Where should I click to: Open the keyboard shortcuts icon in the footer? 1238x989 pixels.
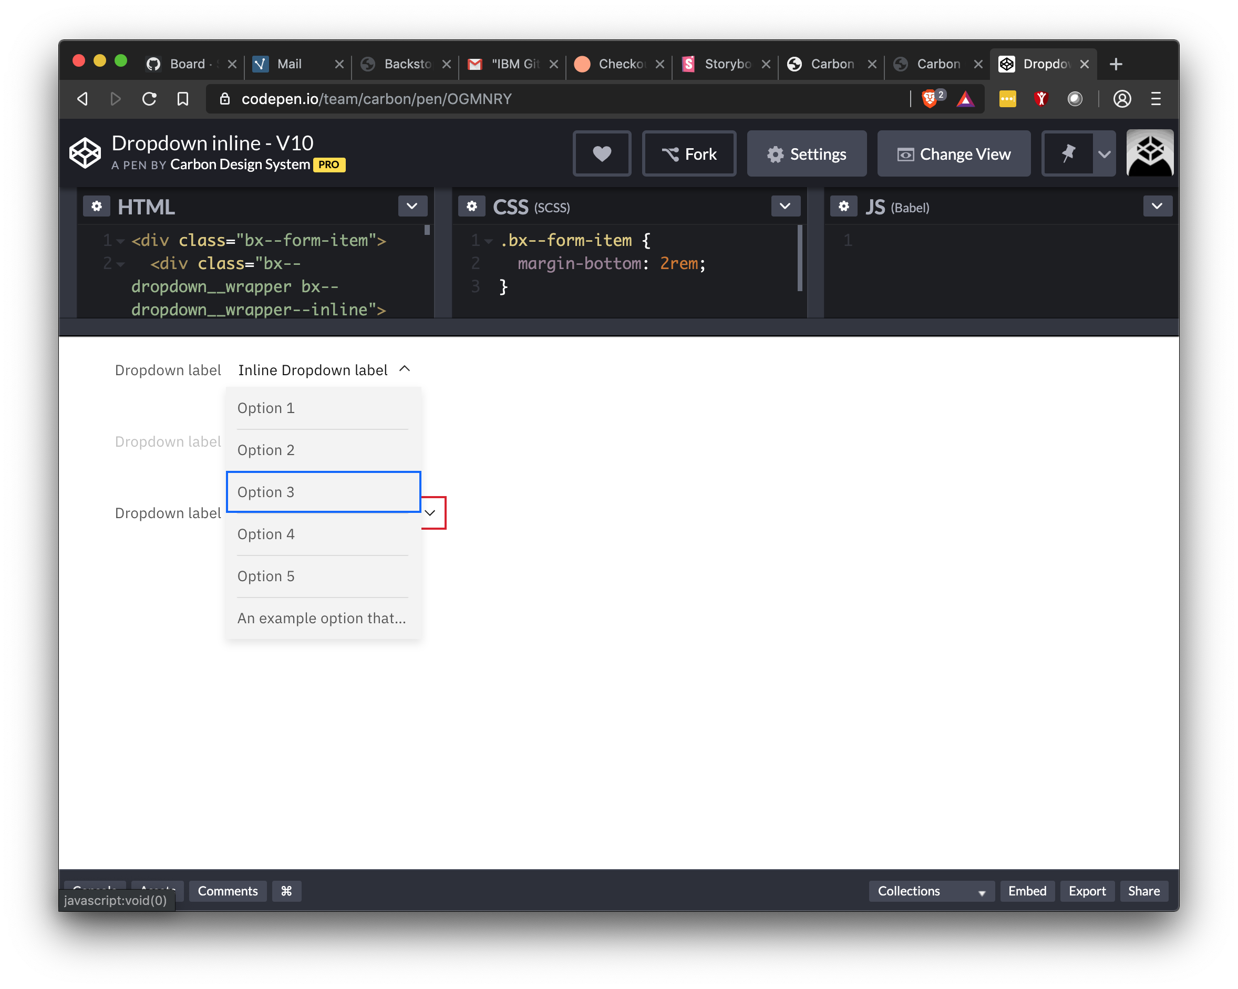[286, 891]
